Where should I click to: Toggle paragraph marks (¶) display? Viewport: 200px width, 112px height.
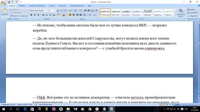point(96,11)
